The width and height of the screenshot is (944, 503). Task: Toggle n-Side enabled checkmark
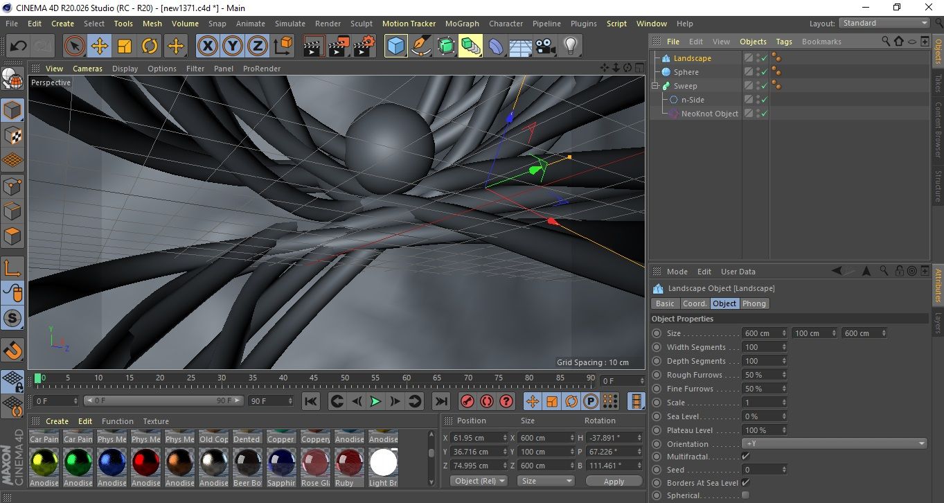pos(764,100)
